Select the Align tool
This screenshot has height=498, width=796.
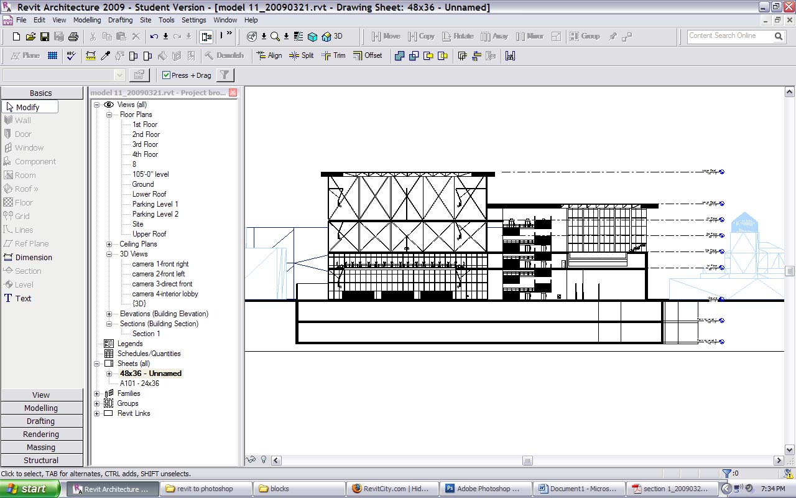point(269,55)
